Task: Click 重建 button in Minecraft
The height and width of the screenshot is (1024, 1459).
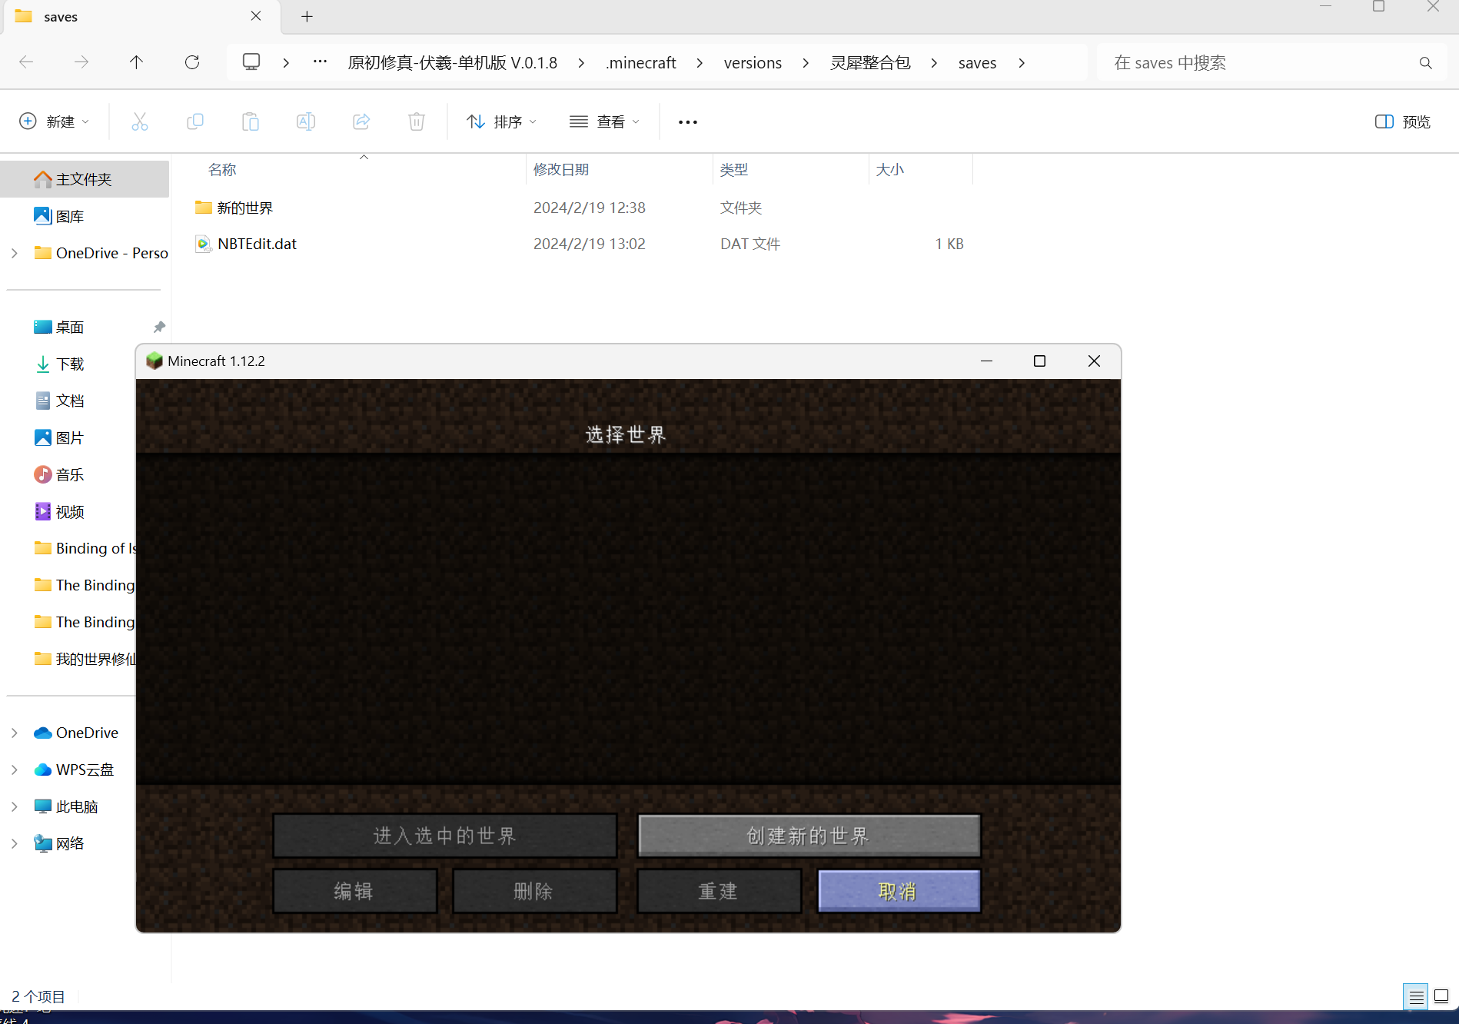Action: 720,891
